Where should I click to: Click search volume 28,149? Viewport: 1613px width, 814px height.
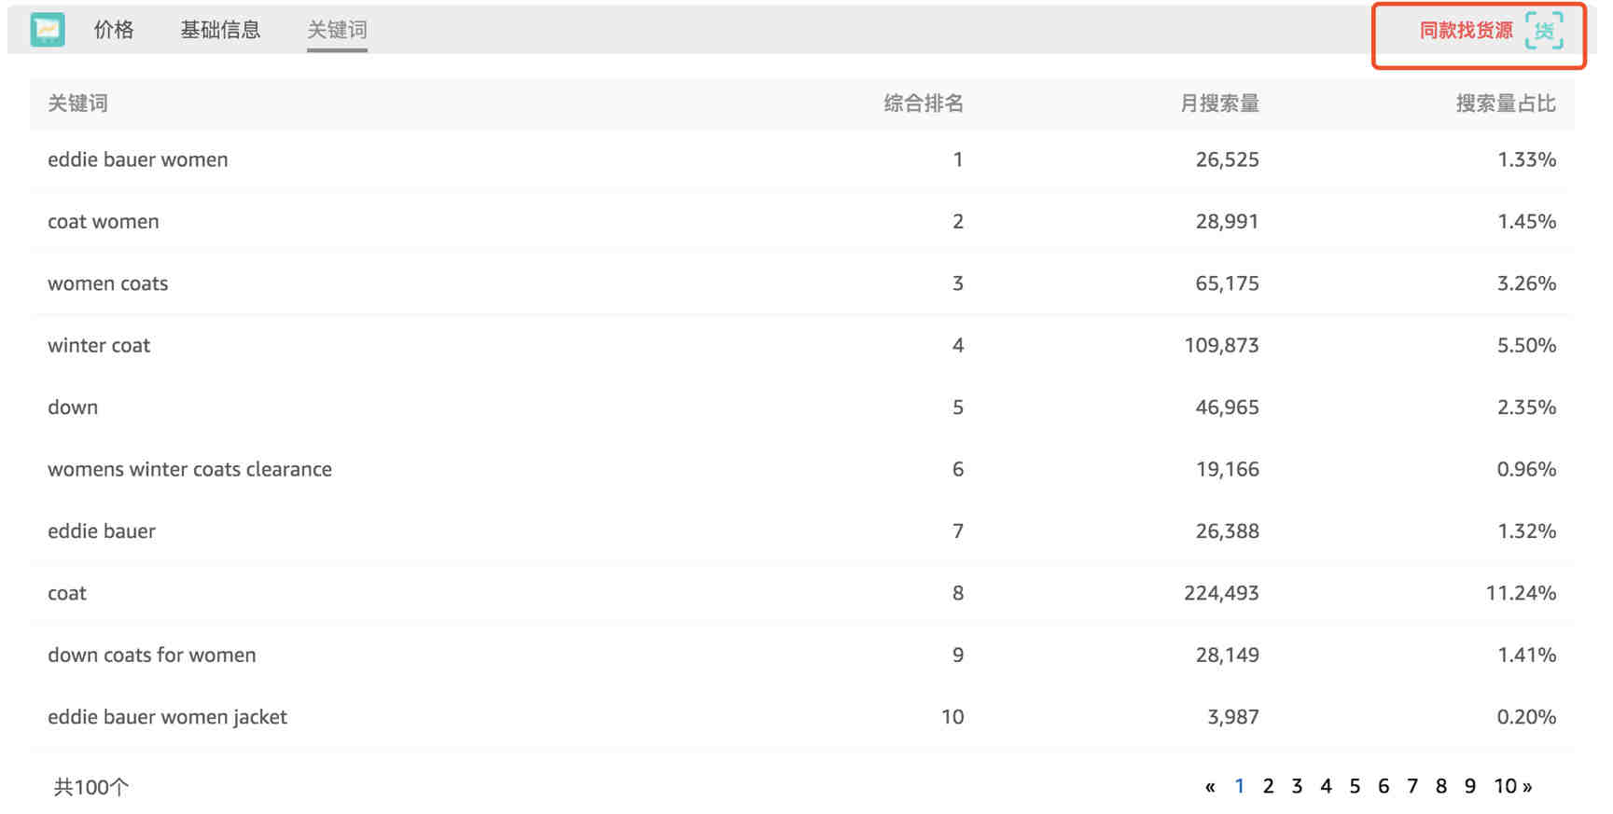click(1228, 655)
